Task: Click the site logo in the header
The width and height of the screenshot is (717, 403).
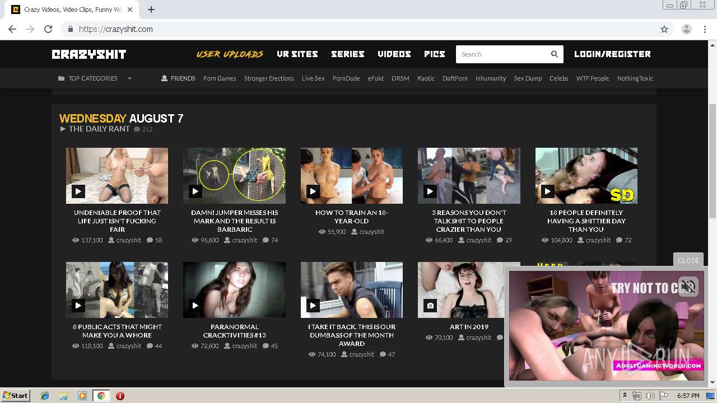Action: [89, 54]
